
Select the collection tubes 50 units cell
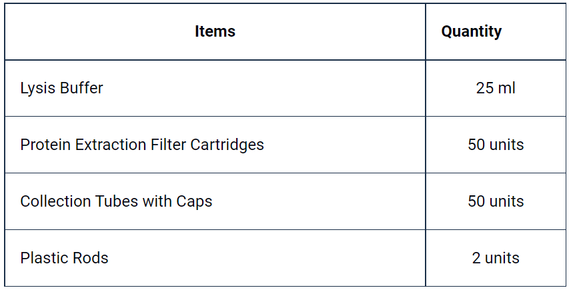[x=496, y=201]
